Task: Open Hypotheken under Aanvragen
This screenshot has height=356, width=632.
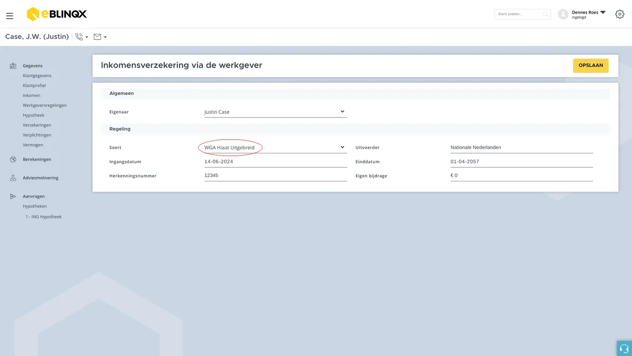Action: 35,206
